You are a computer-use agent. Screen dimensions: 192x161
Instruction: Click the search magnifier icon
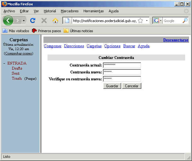pos(185,20)
